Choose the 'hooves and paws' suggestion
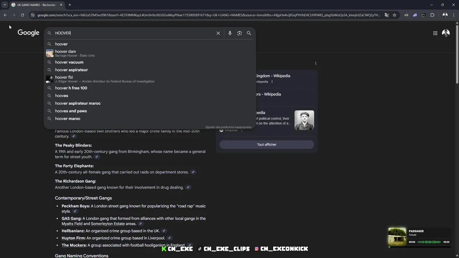 pos(150,111)
